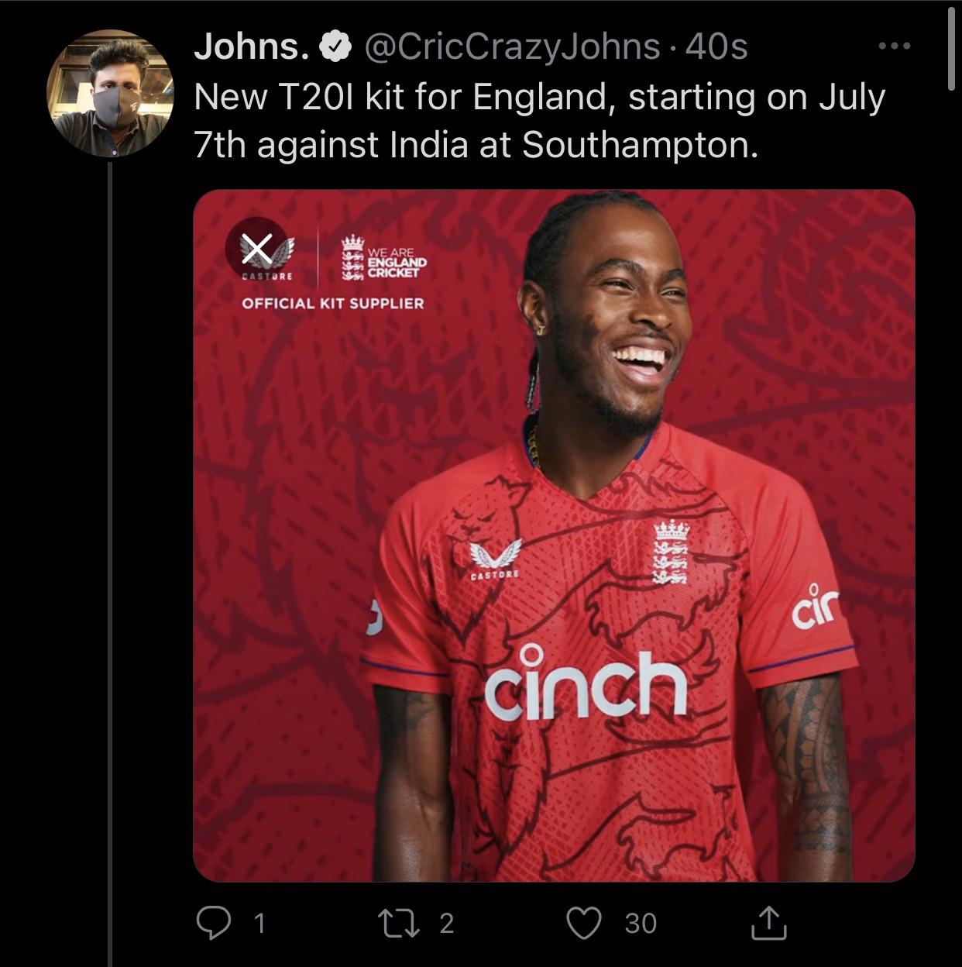
Task: Retweet this post using the arrows icon
Action: click(x=398, y=923)
